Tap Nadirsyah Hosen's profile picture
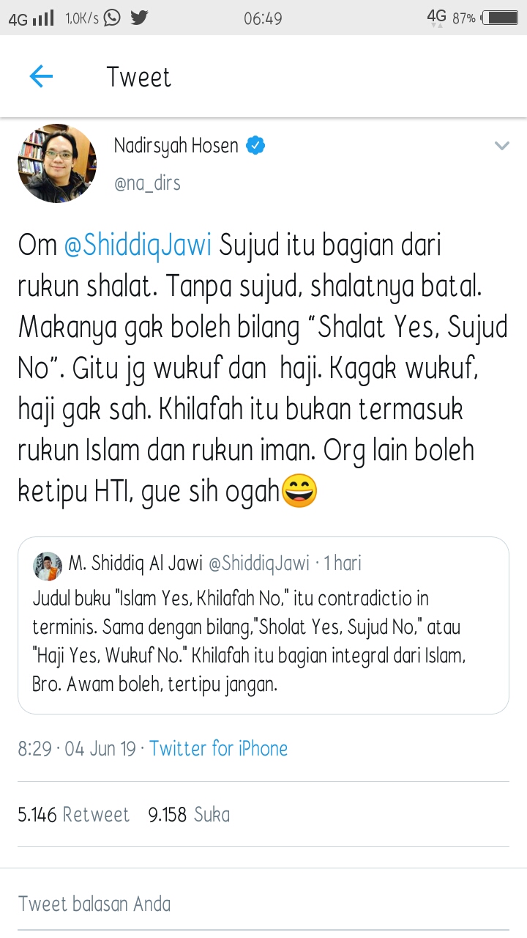The height and width of the screenshot is (938, 527). tap(57, 163)
